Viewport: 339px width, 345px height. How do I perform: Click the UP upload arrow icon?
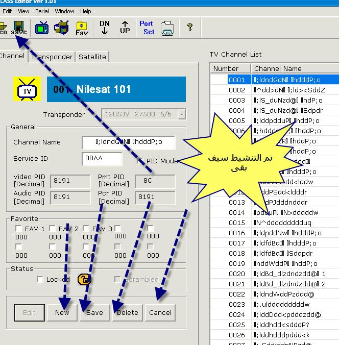pyautogui.click(x=125, y=28)
